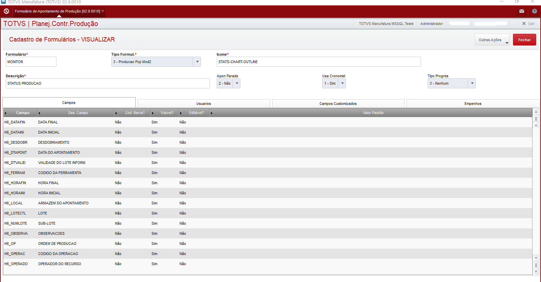
Task: Open the Campos Customizados tab
Action: 338,104
